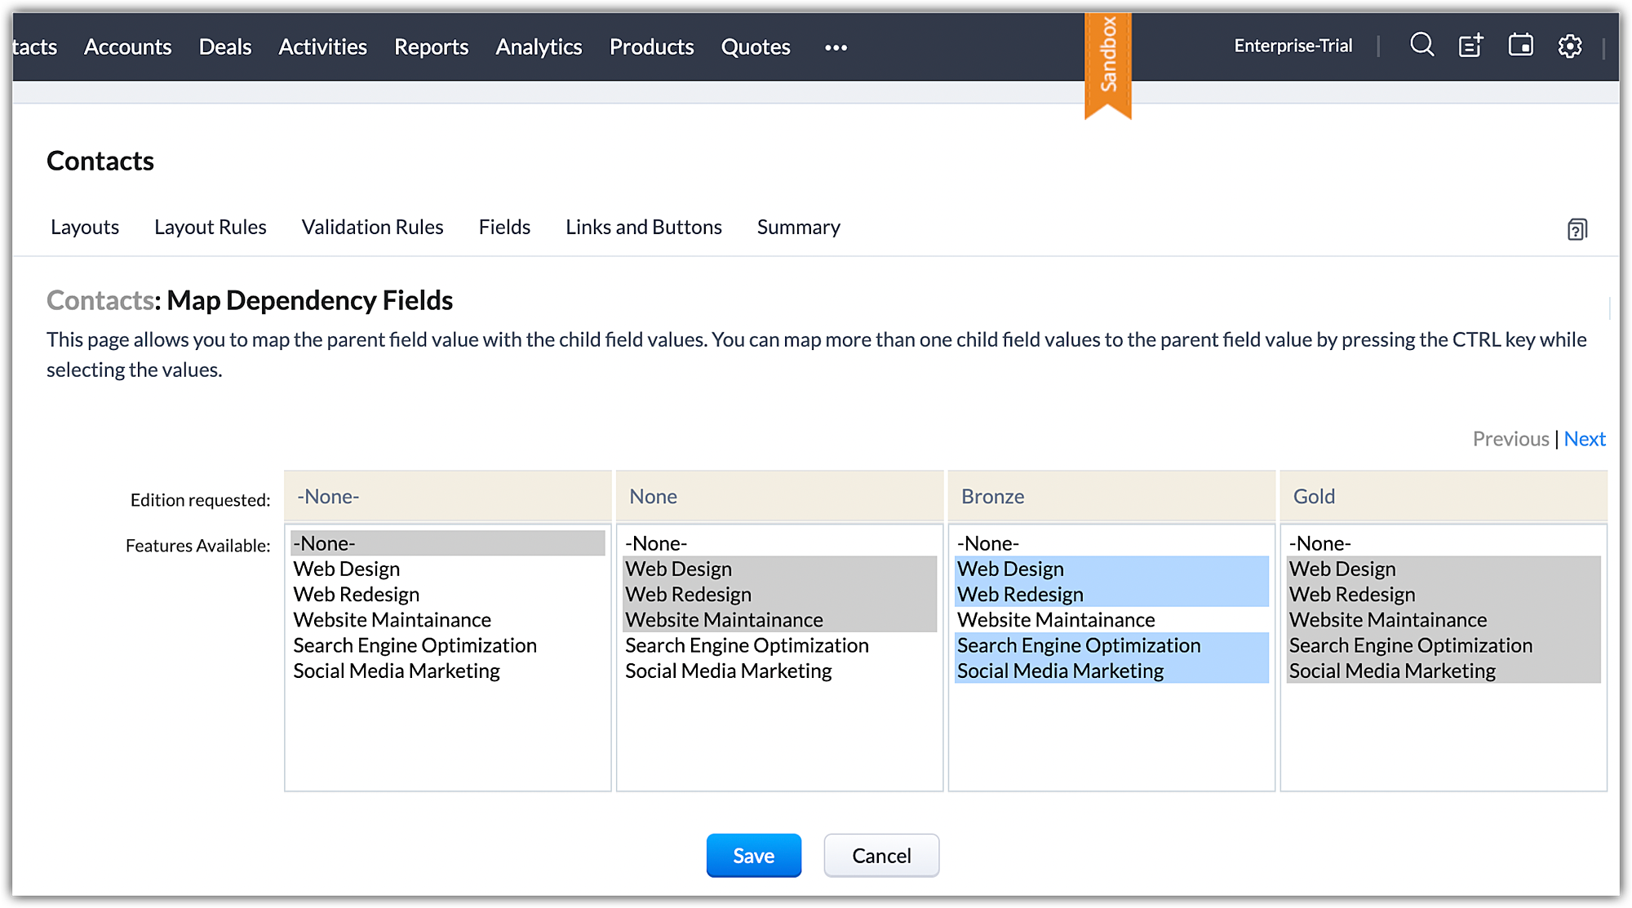Open the three-dots more modules menu
1632x908 pixels.
(x=836, y=47)
